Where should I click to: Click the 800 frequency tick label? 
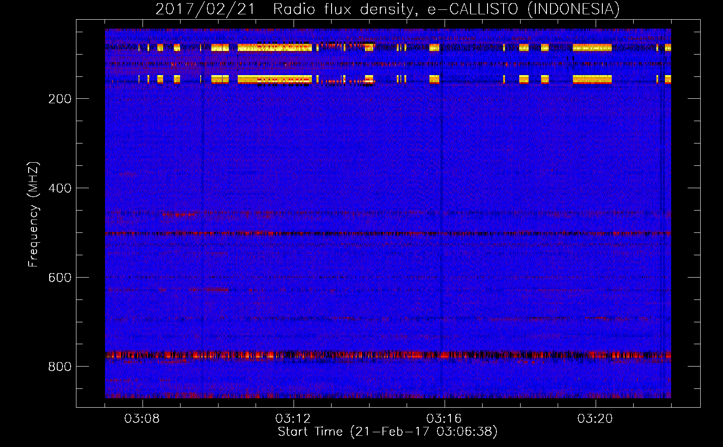60,367
